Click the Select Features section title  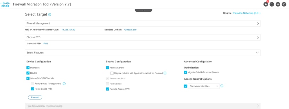[35, 53]
